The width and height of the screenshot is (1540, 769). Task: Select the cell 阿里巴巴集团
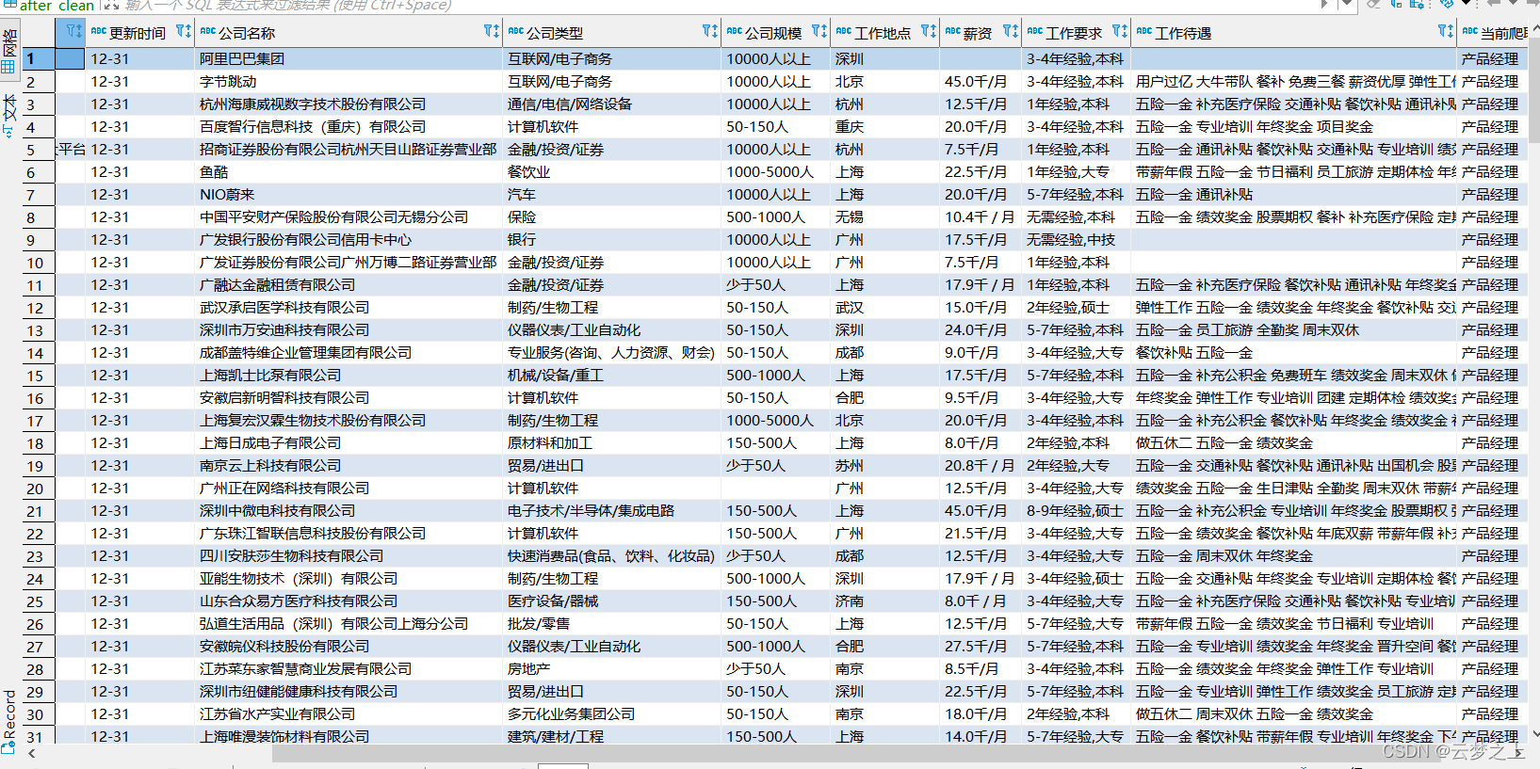[349, 58]
